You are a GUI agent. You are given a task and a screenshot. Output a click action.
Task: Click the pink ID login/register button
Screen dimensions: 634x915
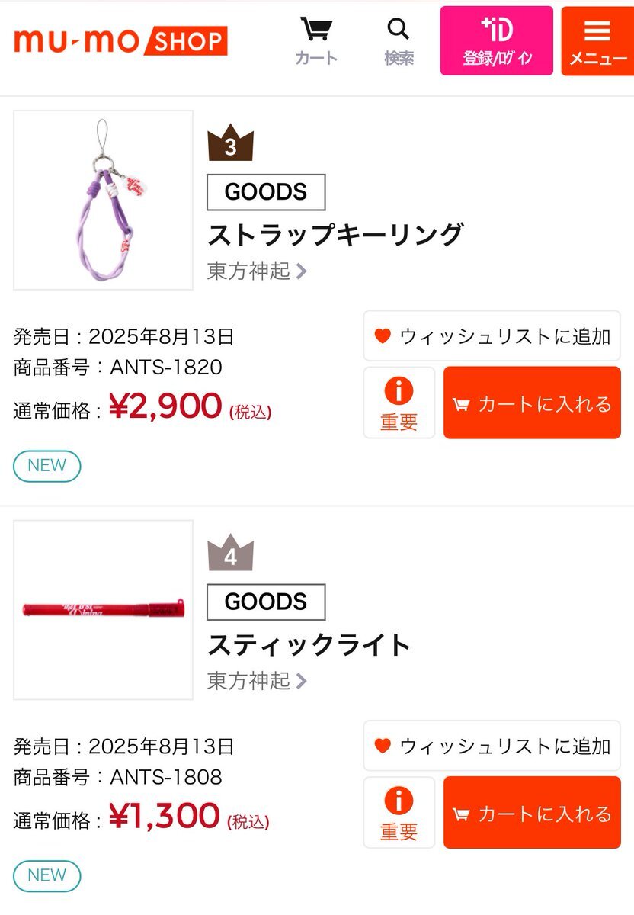(497, 41)
